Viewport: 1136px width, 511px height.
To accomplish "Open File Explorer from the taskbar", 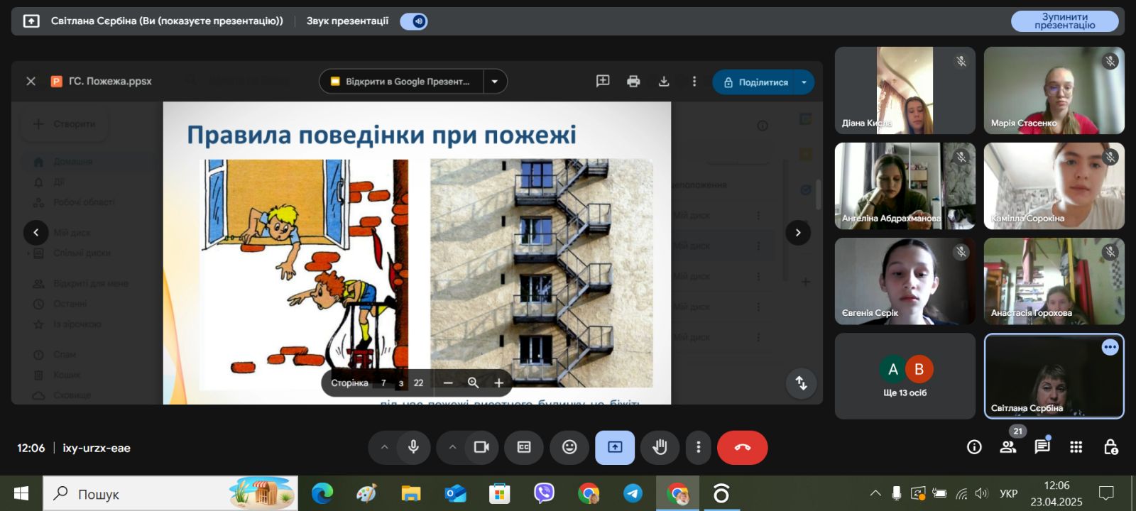I will (411, 493).
